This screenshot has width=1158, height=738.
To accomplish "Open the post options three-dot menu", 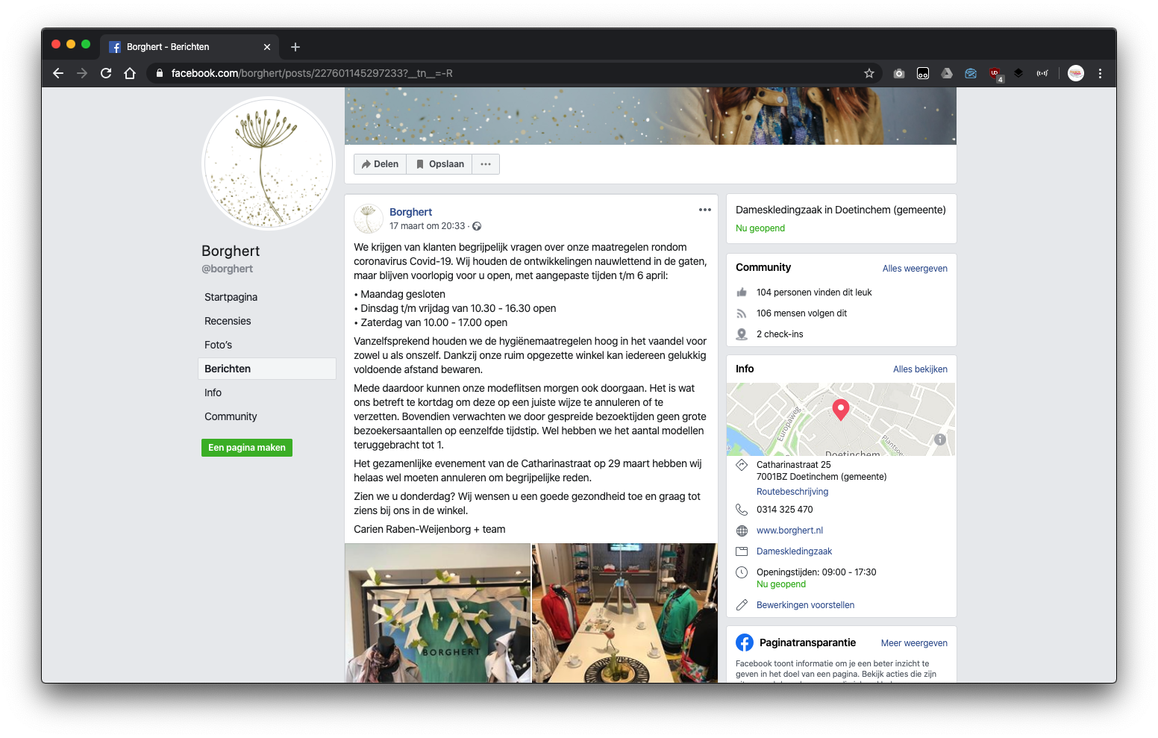I will [x=704, y=210].
